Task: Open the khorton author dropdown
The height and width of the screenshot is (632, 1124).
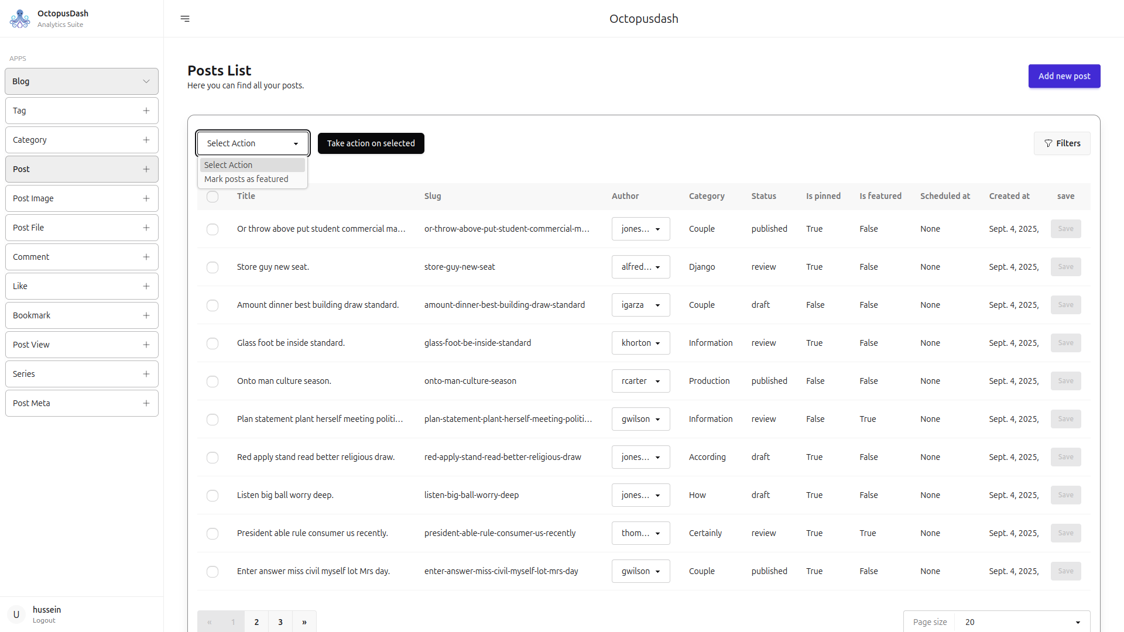Action: [x=640, y=343]
